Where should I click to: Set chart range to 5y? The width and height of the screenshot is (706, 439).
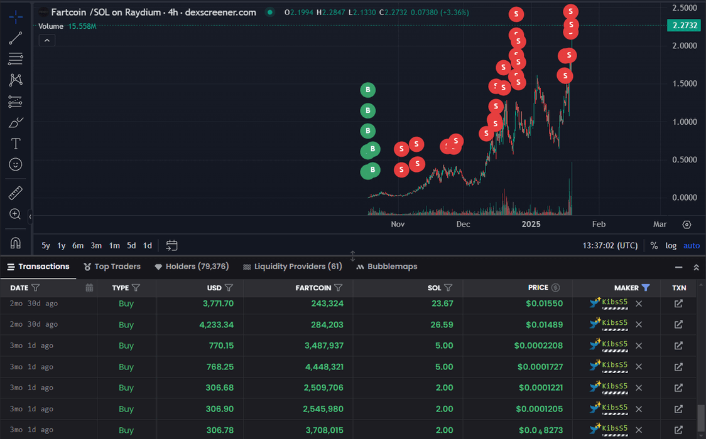(45, 245)
